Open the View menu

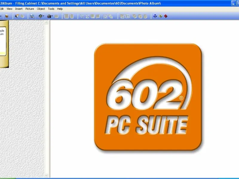[x=10, y=9]
